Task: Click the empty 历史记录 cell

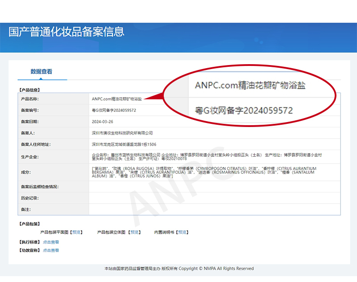Action: click(214, 198)
